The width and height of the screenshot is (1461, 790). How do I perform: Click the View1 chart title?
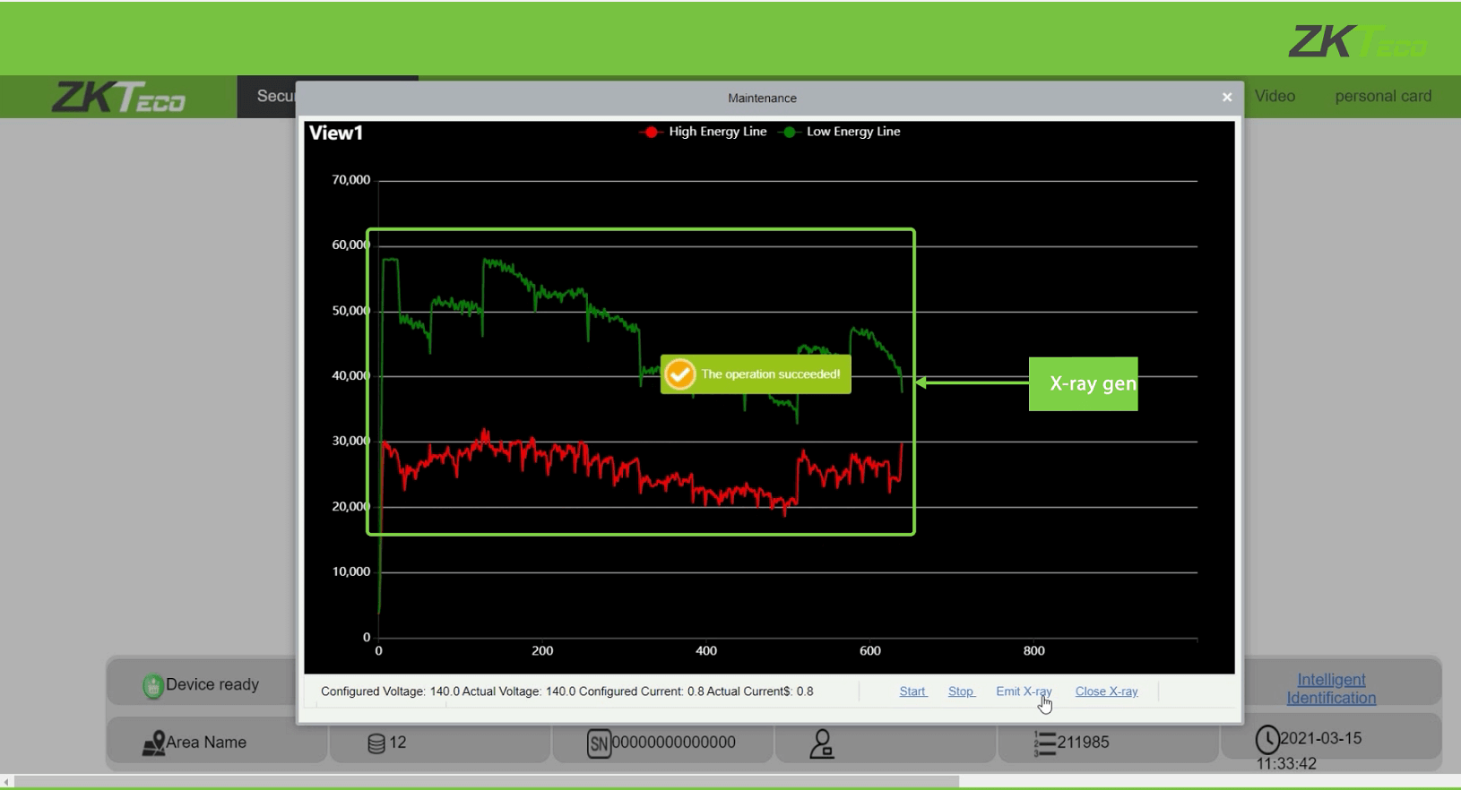point(336,133)
